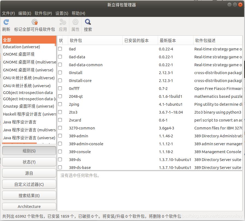Image resolution: width=245 pixels, height=221 pixels.
Task: Select checkbox for 2vcard package
Action: 60,120
